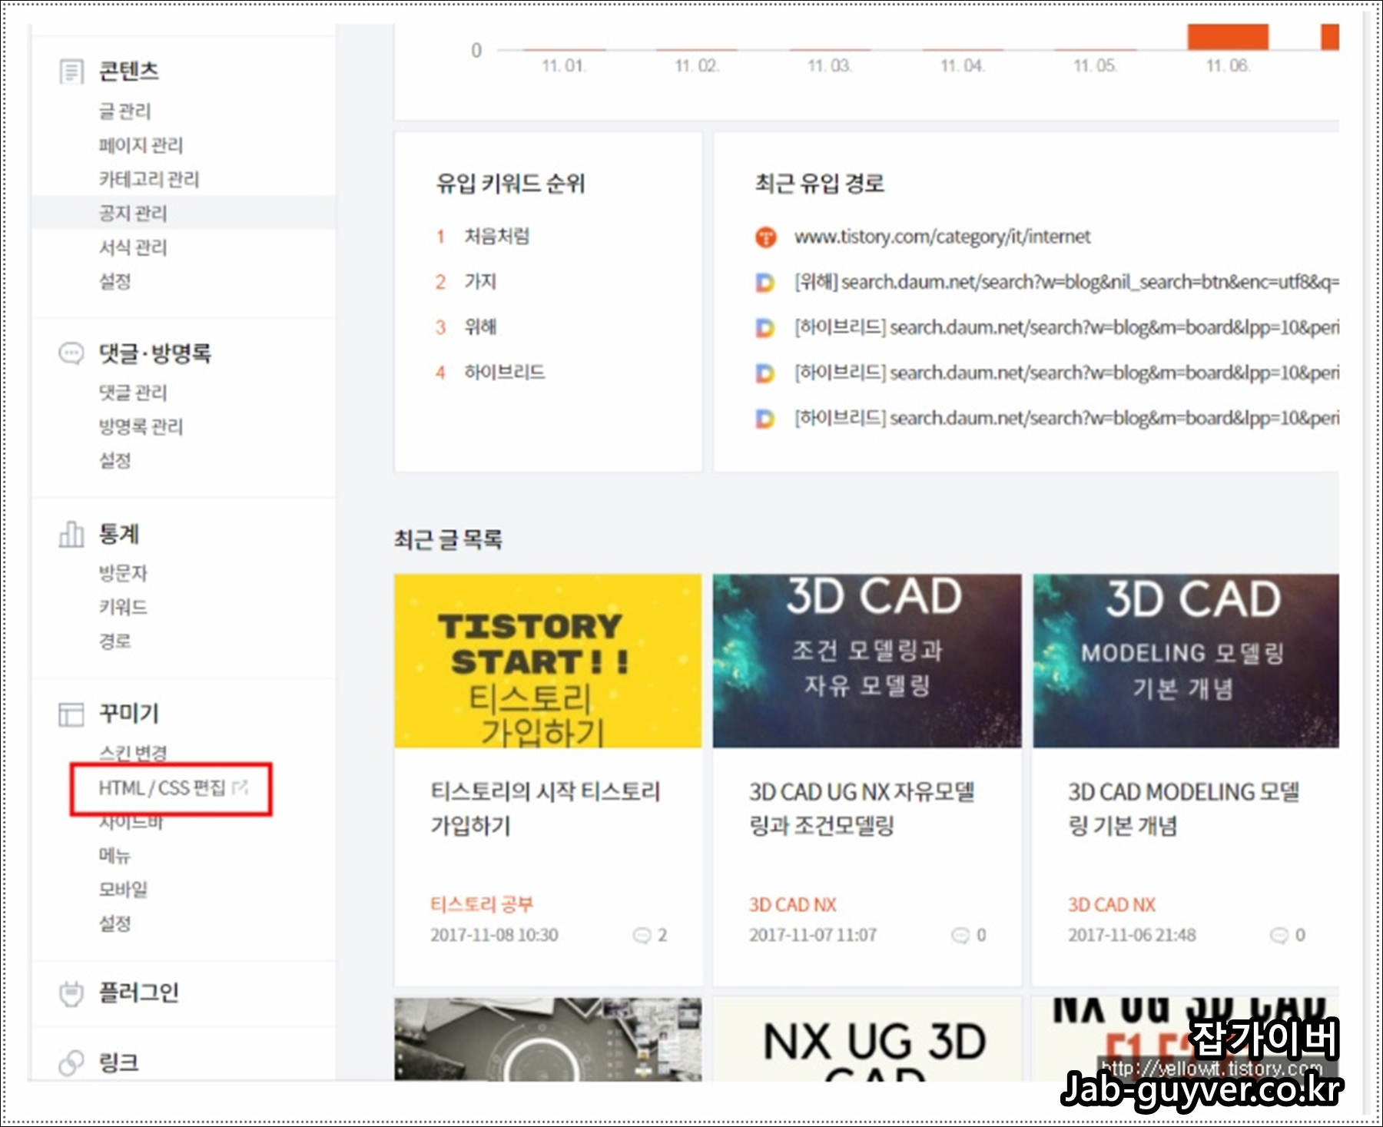Viewport: 1383px width, 1127px height.
Task: Click the Daum icon beside [위해] referrer
Action: pyautogui.click(x=765, y=282)
